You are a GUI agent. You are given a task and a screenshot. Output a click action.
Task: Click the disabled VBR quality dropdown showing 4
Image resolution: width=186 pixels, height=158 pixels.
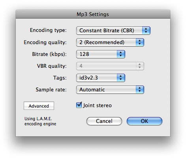click(x=110, y=66)
